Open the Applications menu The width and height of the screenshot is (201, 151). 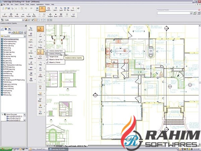click(x=40, y=4)
